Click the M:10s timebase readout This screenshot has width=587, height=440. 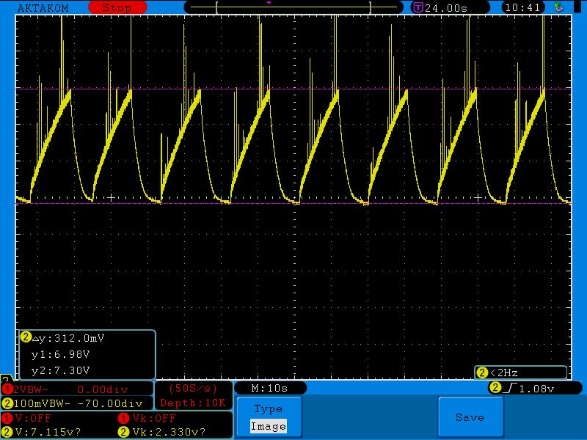(269, 389)
